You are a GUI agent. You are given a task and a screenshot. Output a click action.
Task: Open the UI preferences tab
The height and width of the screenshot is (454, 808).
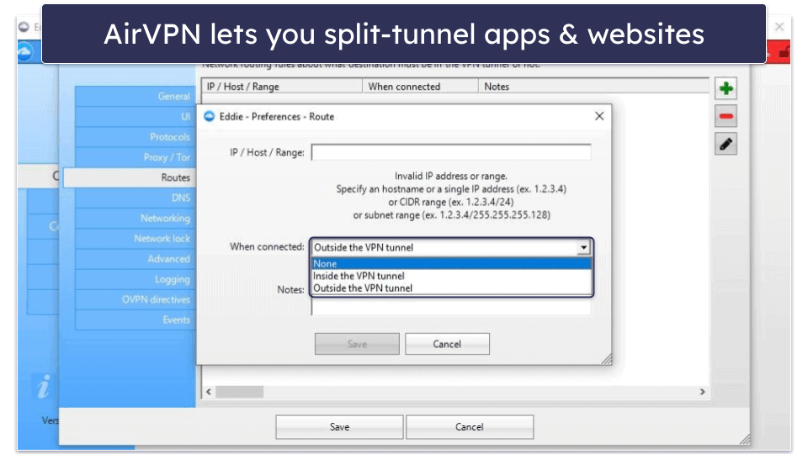(x=136, y=117)
